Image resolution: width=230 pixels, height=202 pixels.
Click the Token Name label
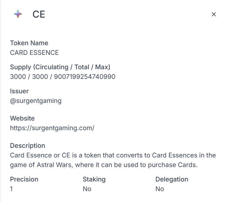point(29,43)
